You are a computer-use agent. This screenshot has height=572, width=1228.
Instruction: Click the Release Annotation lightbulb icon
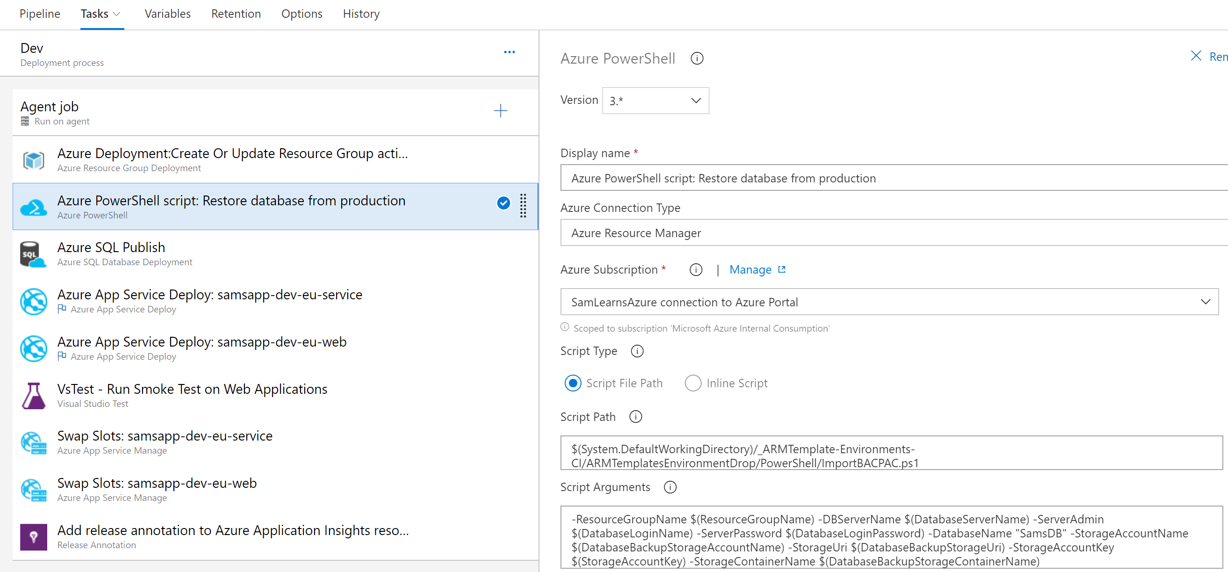point(33,537)
